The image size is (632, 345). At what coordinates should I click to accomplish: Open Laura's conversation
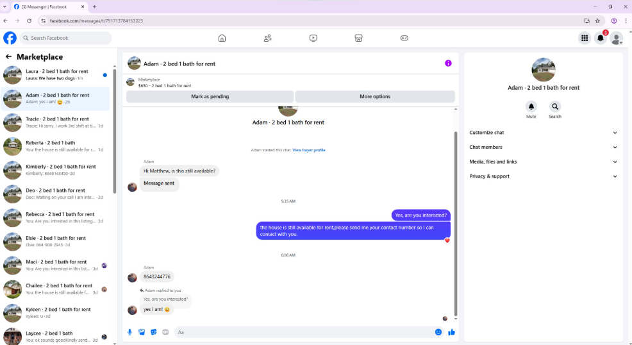55,75
